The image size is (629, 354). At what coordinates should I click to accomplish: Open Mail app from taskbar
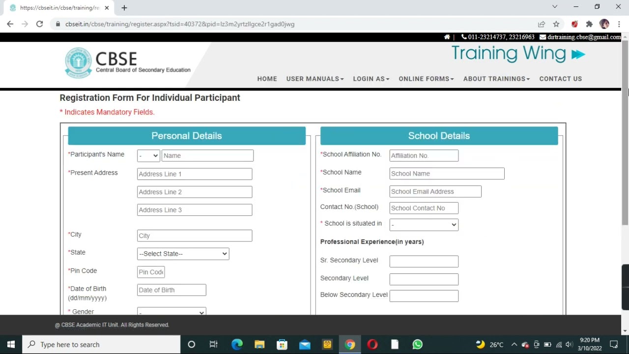click(x=305, y=344)
